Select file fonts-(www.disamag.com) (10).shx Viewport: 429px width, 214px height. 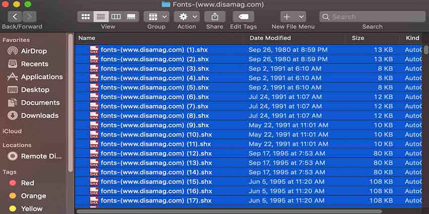[x=156, y=134]
